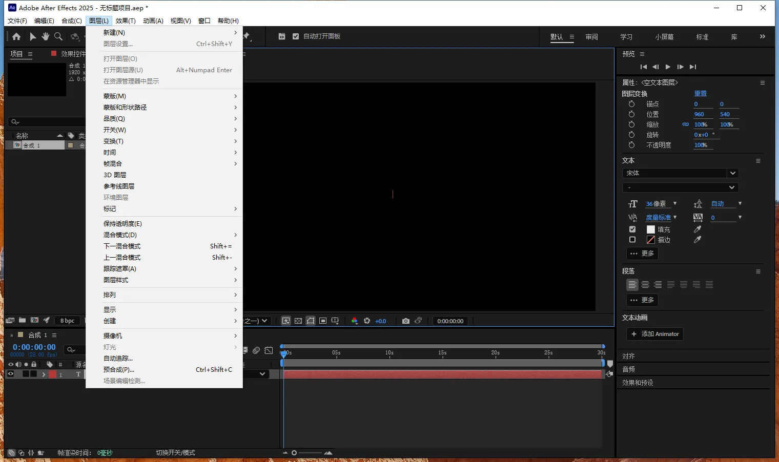
Task: Select the Selection arrow tool
Action: pyautogui.click(x=33, y=36)
